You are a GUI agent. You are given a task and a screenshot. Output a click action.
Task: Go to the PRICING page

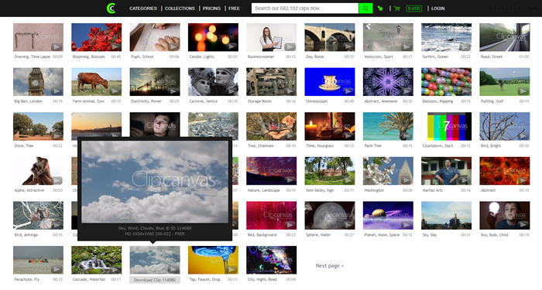tap(211, 9)
